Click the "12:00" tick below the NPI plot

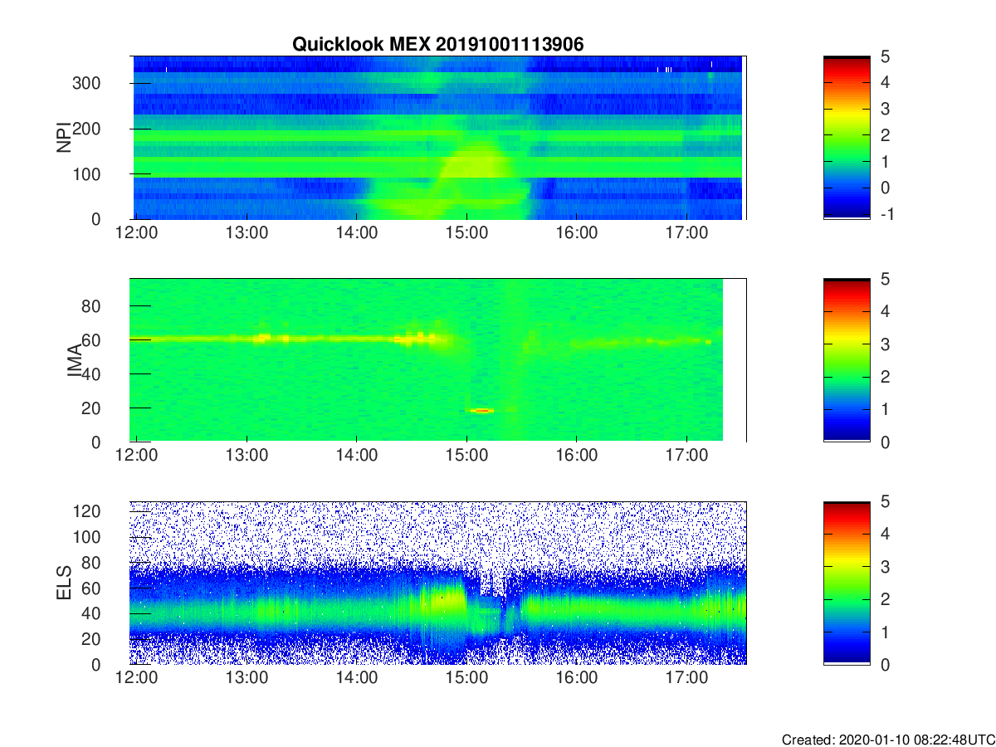click(x=136, y=233)
